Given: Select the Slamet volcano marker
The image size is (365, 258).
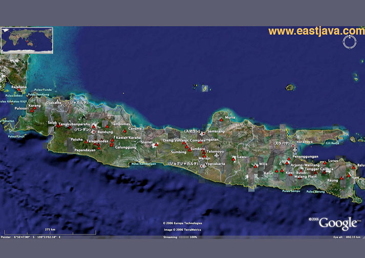Looking at the screenshot, I should click(x=155, y=145).
